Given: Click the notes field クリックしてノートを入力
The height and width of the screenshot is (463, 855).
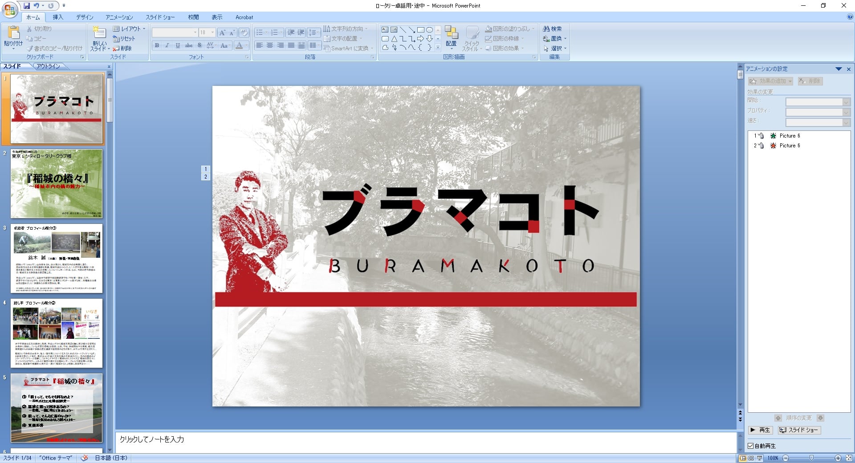Looking at the screenshot, I should (x=425, y=442).
